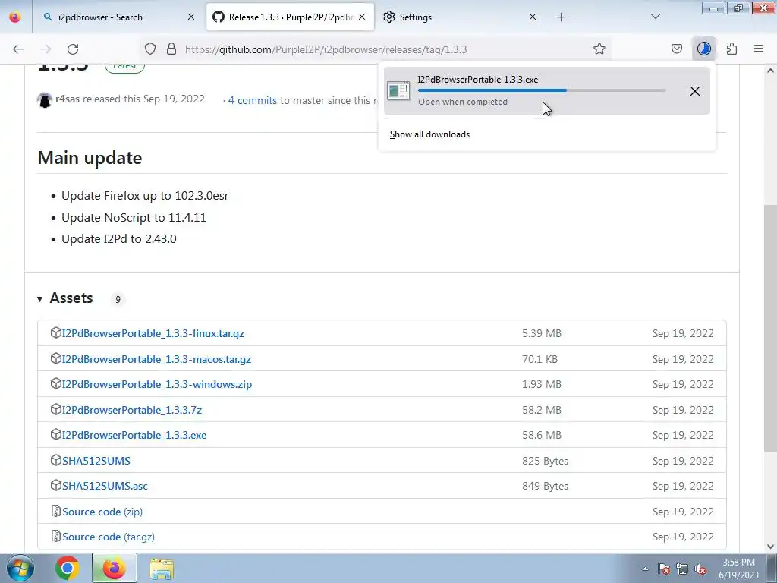Open the Save to Pocket icon

coord(676,49)
